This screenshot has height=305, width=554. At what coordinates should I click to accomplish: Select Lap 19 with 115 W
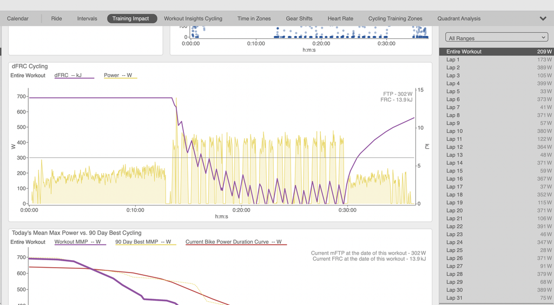[x=497, y=203]
